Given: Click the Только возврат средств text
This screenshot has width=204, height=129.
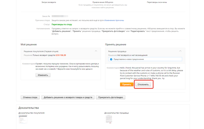Looking at the screenshot, I should [44, 55].
